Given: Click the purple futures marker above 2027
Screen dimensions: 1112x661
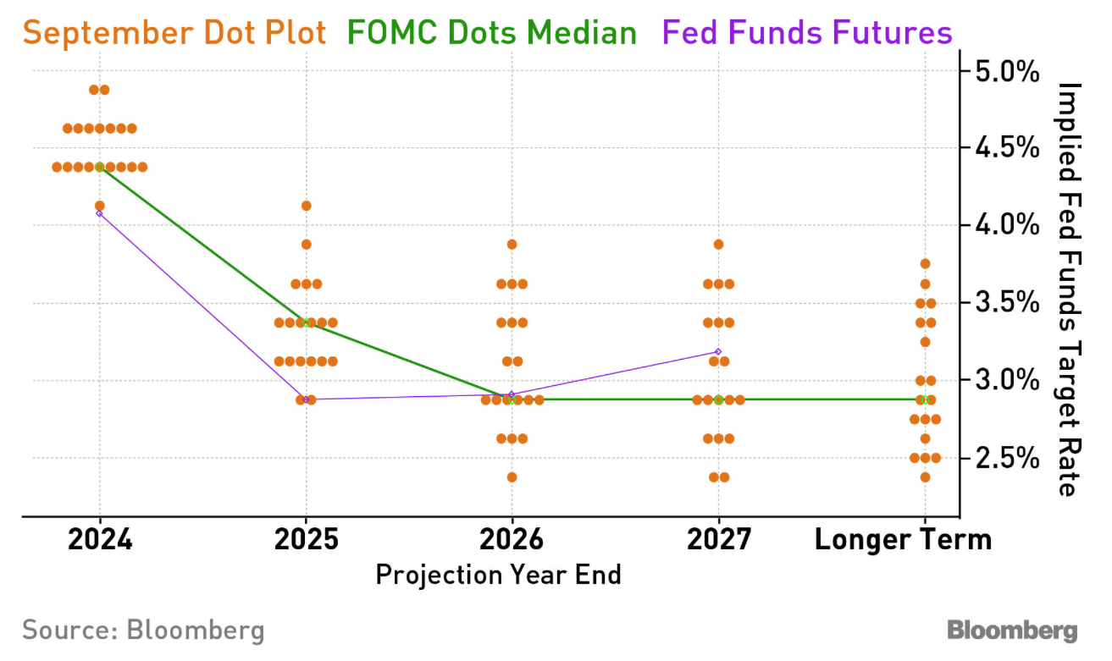Looking at the screenshot, I should tap(718, 351).
